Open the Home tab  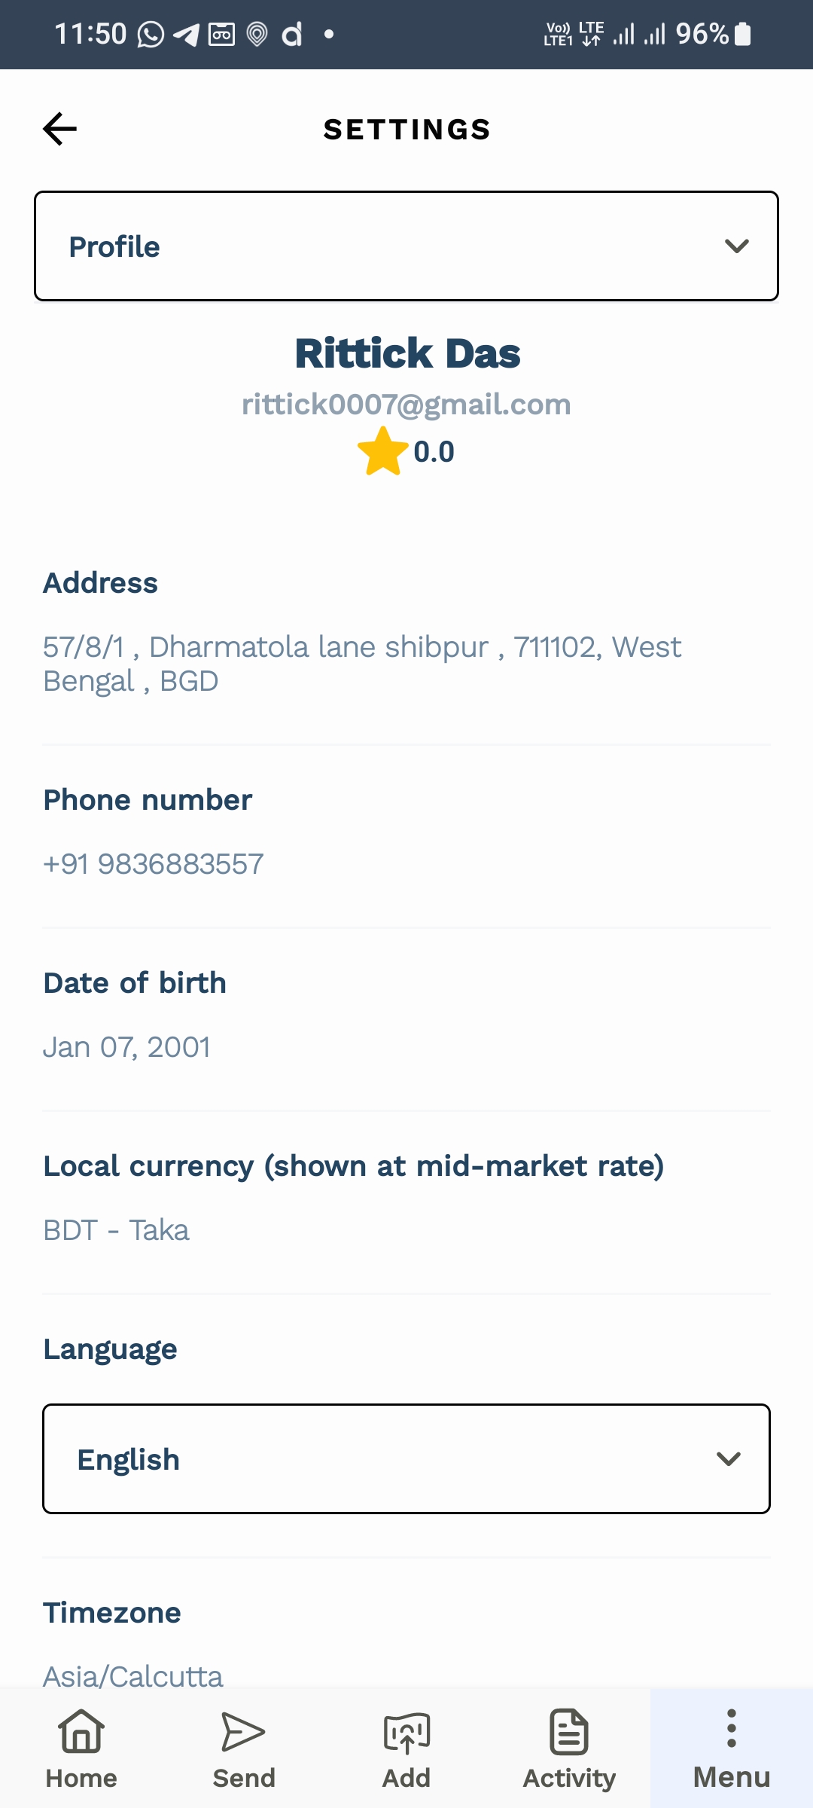pos(81,1748)
